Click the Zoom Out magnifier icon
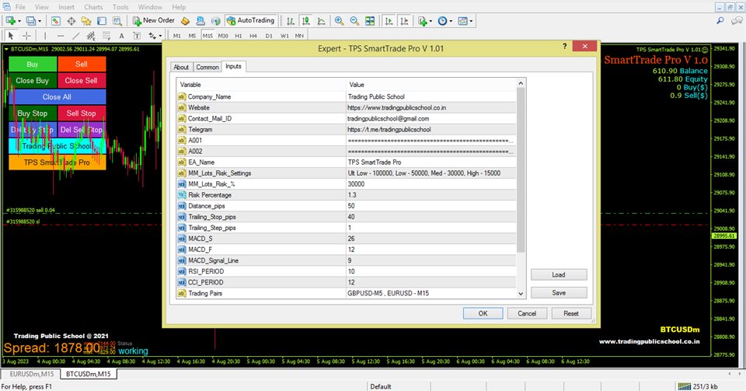The height and width of the screenshot is (391, 746). [354, 21]
